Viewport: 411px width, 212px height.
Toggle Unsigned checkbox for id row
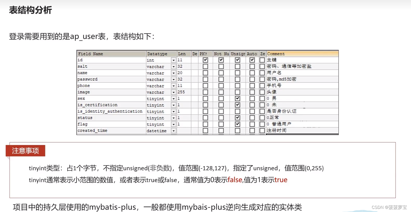tap(238, 60)
